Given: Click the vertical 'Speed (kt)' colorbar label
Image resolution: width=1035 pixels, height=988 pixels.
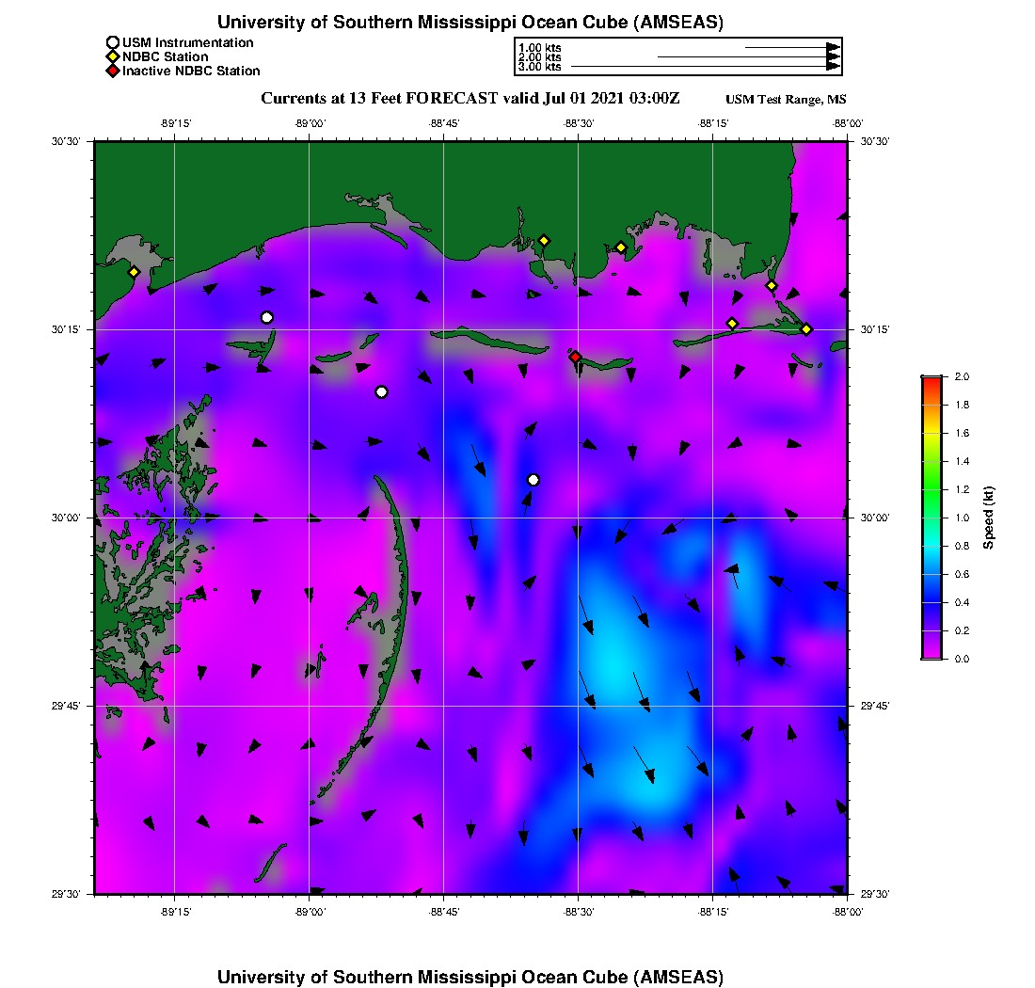Looking at the screenshot, I should (x=988, y=518).
